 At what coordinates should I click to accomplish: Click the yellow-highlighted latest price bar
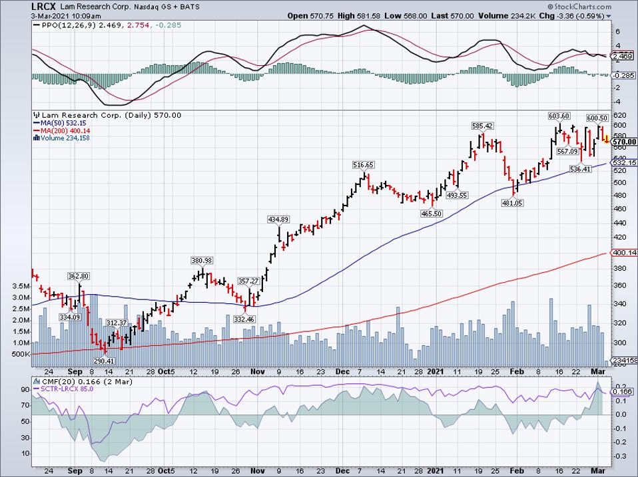point(605,139)
